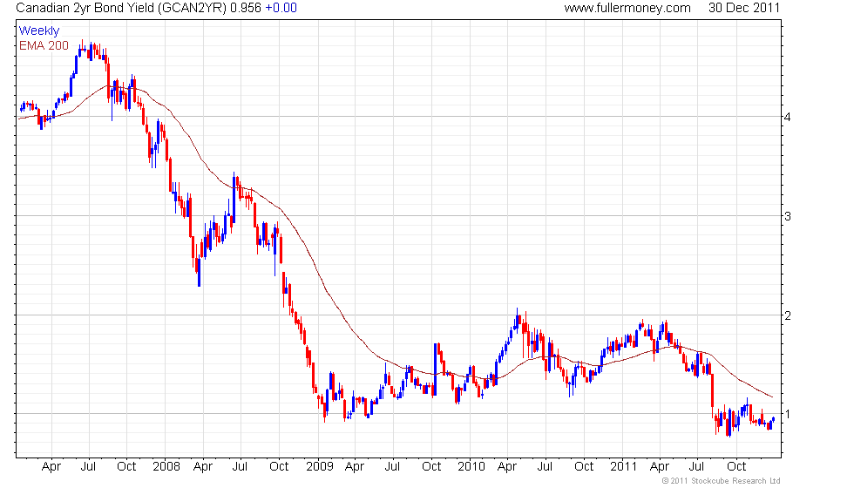Select the Apr label right after 2011

click(x=660, y=467)
